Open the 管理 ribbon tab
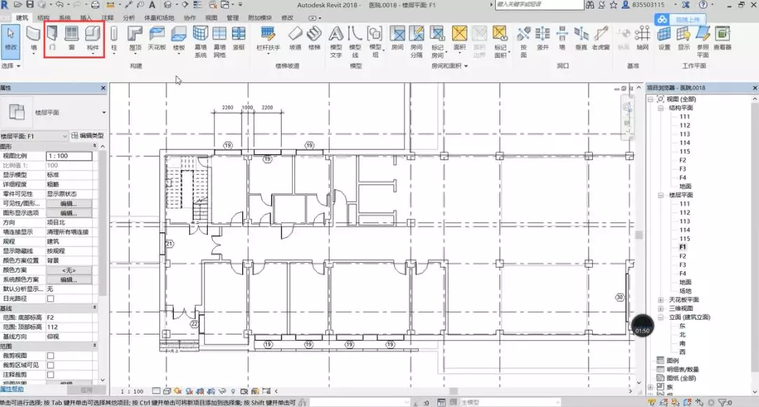The image size is (759, 407). tap(233, 18)
